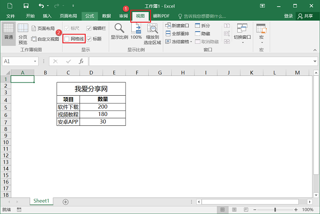
Task: Add a new sheet with plus icon
Action: (x=65, y=202)
